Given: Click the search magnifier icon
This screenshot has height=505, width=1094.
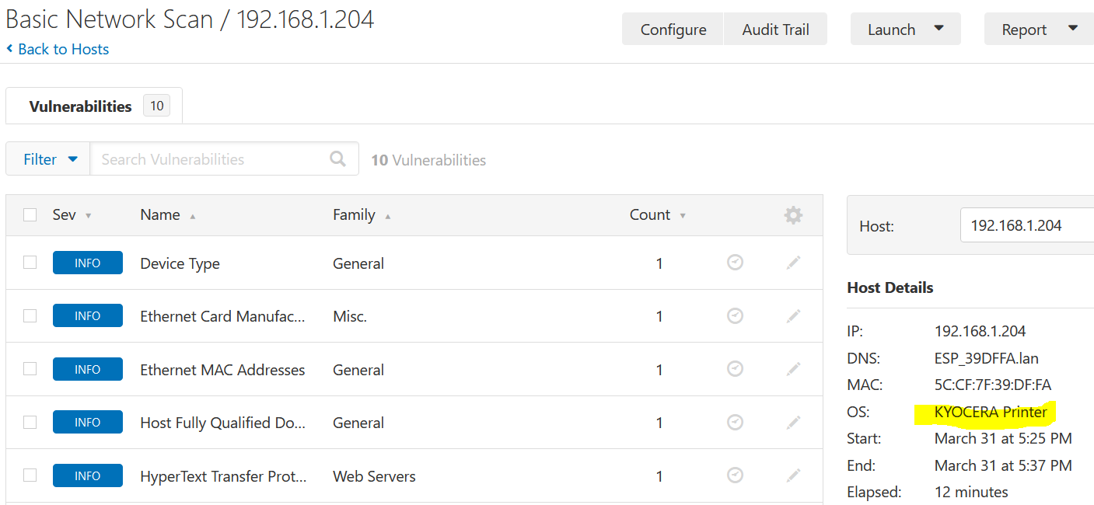Looking at the screenshot, I should click(x=337, y=159).
